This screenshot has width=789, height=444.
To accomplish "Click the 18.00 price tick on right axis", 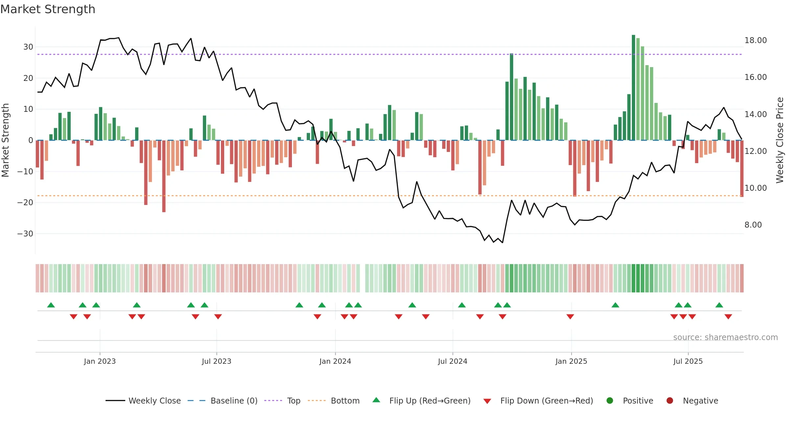I will click(755, 40).
